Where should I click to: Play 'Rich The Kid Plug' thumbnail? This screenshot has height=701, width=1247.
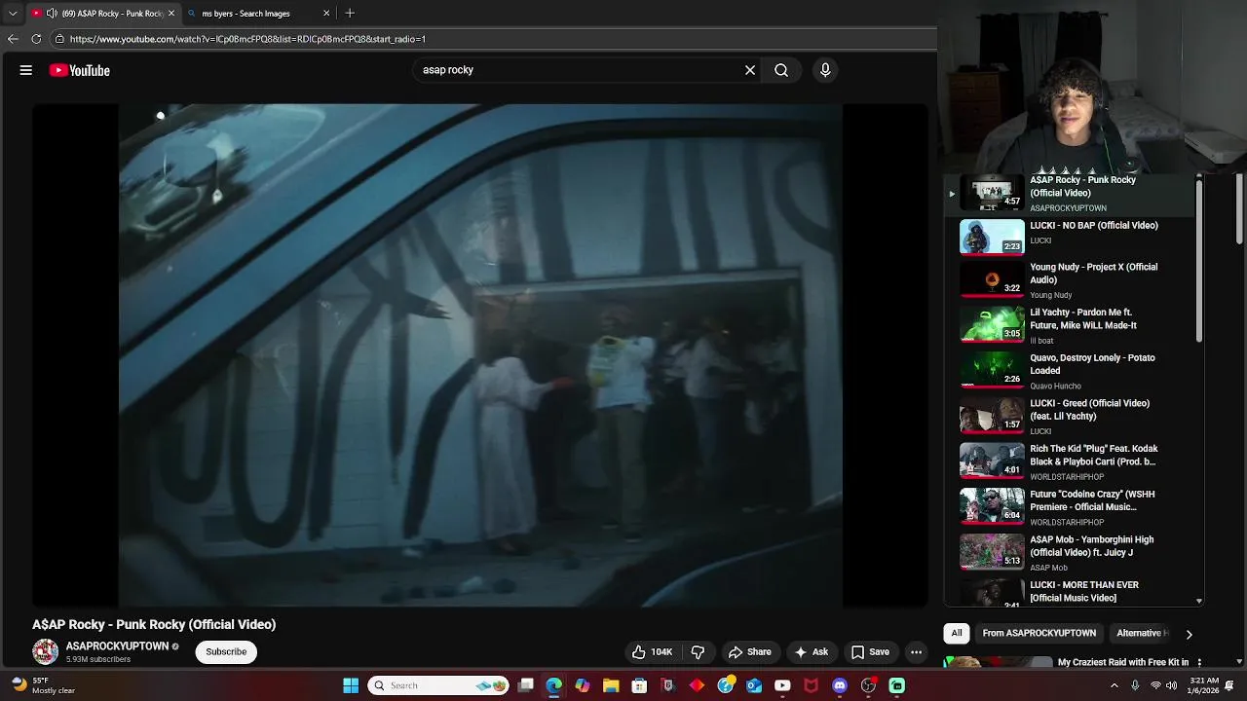click(992, 461)
